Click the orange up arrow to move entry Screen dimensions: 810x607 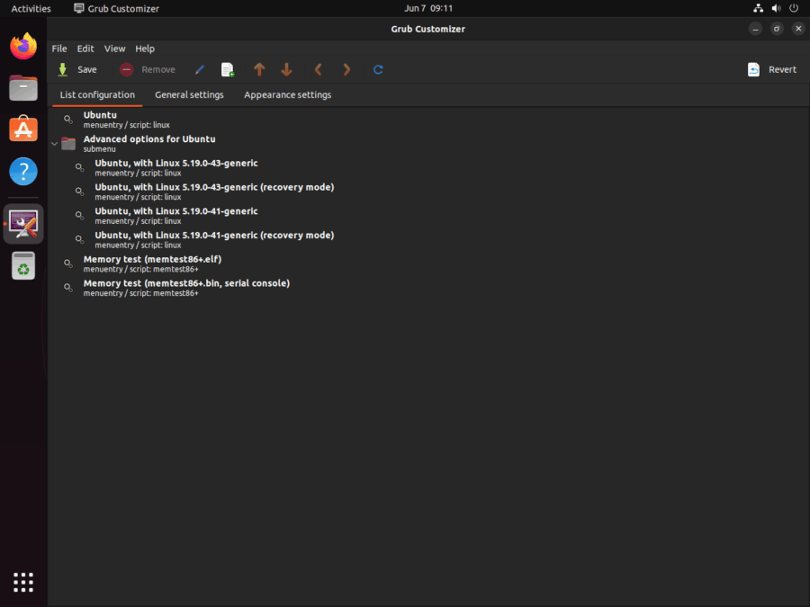point(259,69)
